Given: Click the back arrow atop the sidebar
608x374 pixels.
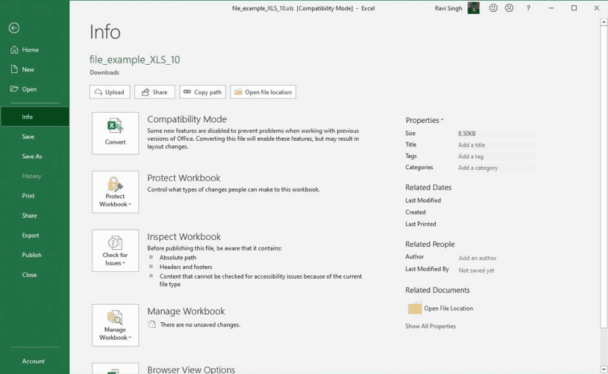Looking at the screenshot, I should (x=14, y=27).
